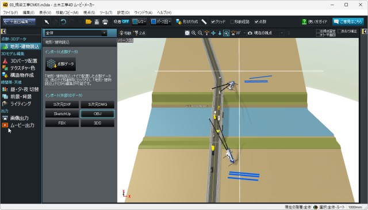Select the orbit rotate view icon

coord(206,33)
